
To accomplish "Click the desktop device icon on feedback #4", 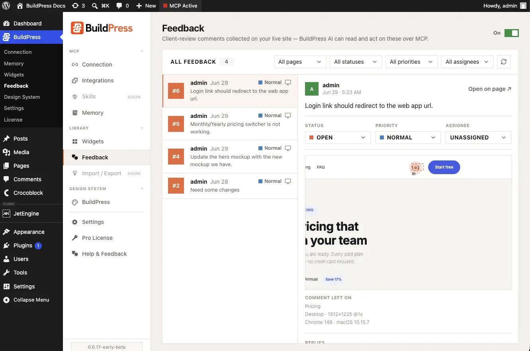I will [x=288, y=148].
